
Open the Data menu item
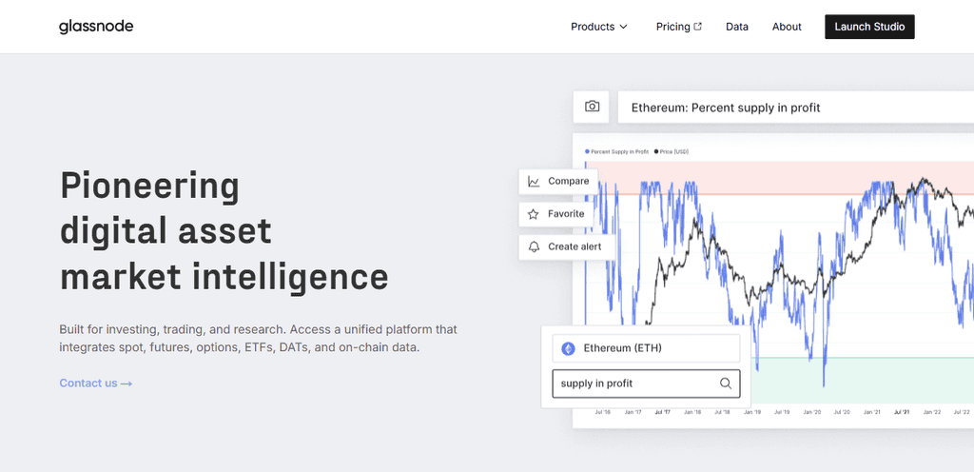(737, 27)
